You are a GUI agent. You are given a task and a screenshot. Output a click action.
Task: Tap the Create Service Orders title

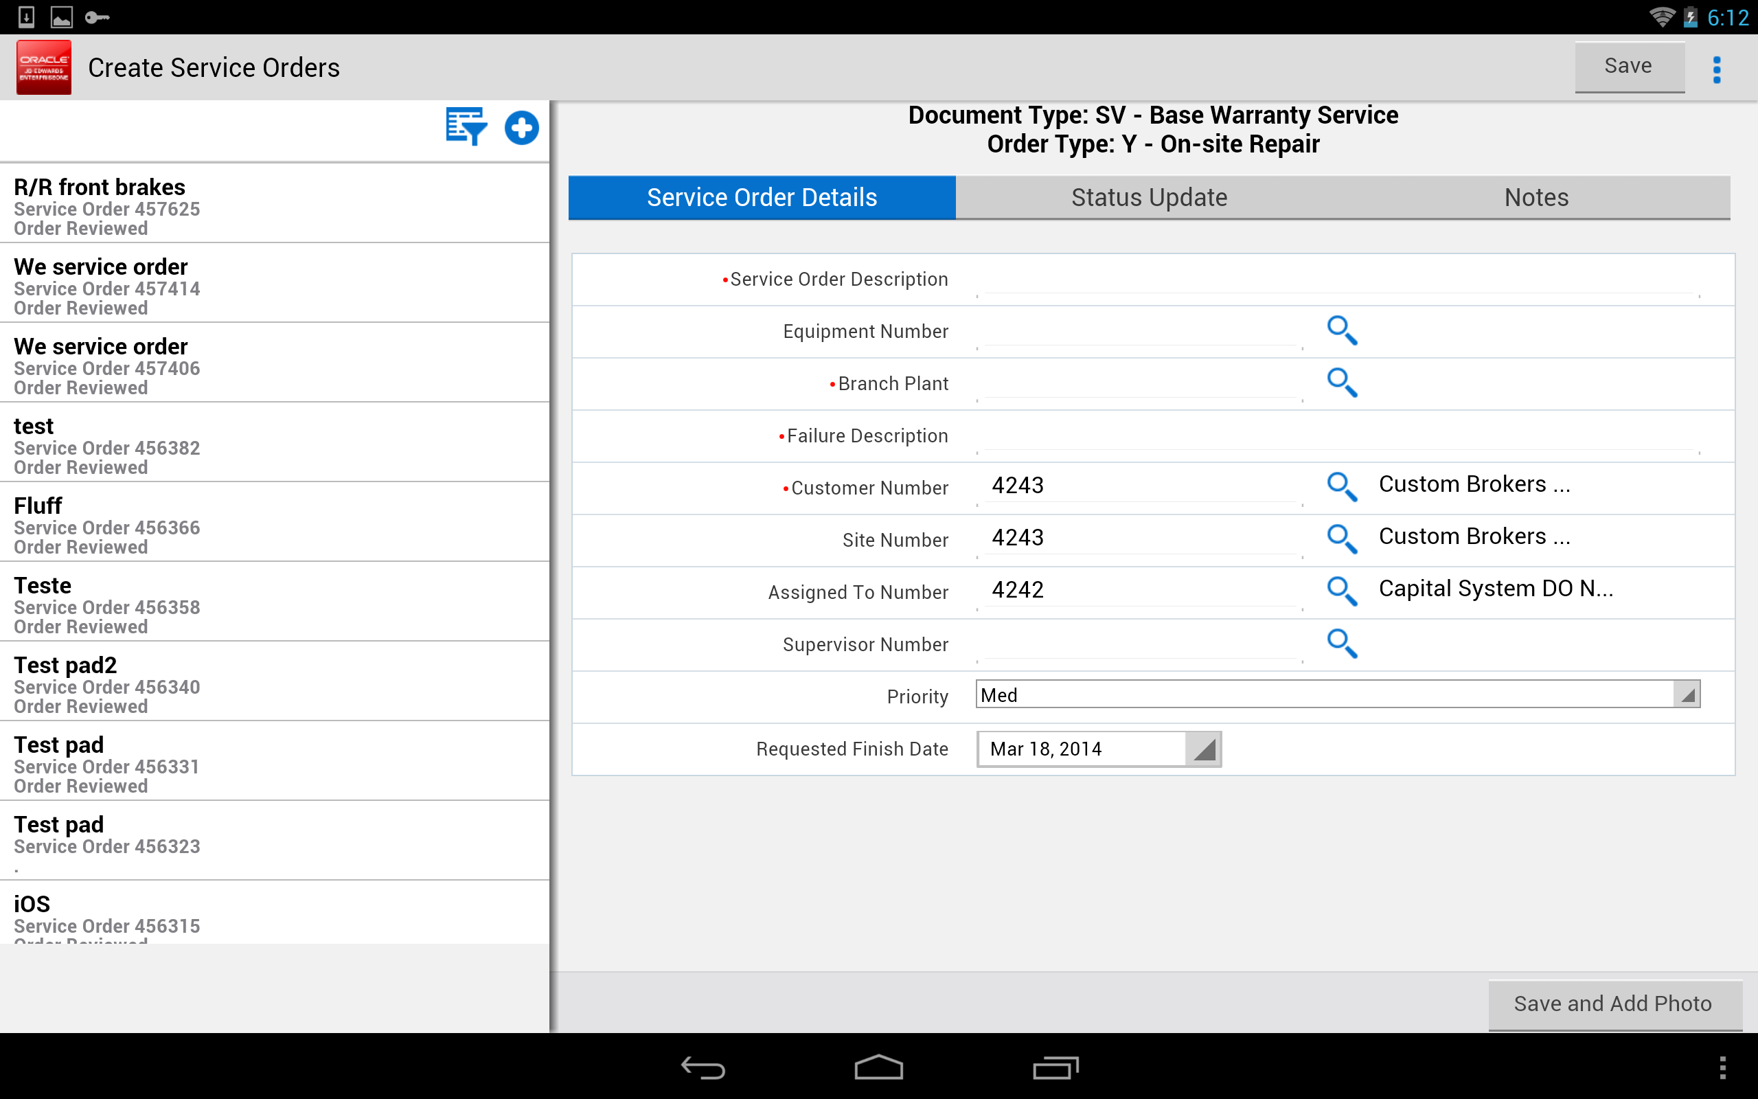(214, 67)
